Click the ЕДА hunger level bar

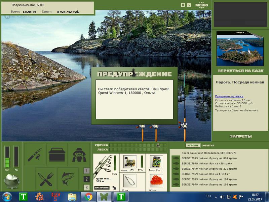[7, 157]
